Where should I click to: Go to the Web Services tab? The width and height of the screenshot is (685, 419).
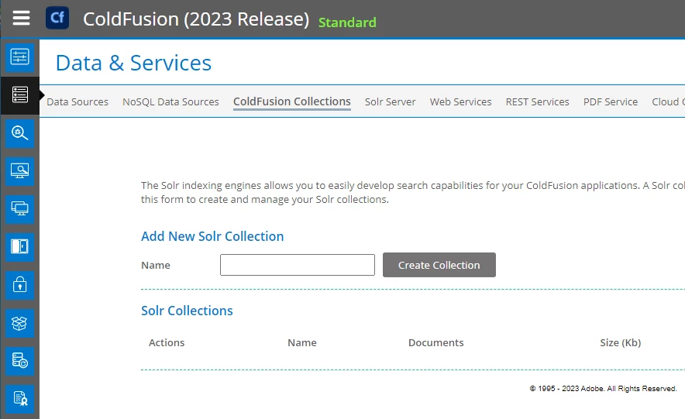[460, 101]
